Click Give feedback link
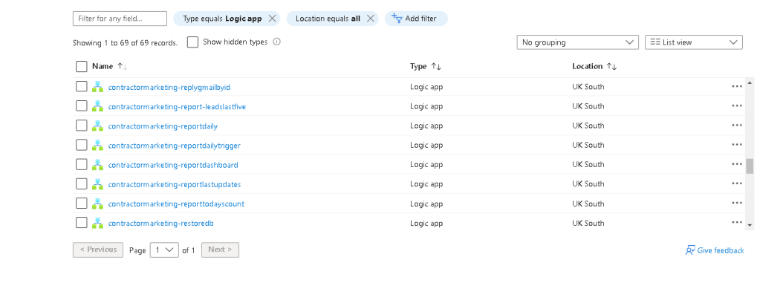The image size is (760, 283). click(715, 250)
